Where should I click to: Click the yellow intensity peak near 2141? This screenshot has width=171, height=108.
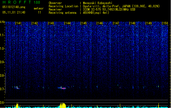point(17,105)
